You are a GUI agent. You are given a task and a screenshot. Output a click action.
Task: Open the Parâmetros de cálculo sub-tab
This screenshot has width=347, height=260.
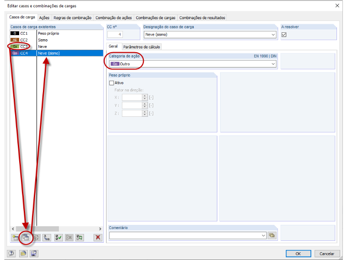tap(142, 47)
